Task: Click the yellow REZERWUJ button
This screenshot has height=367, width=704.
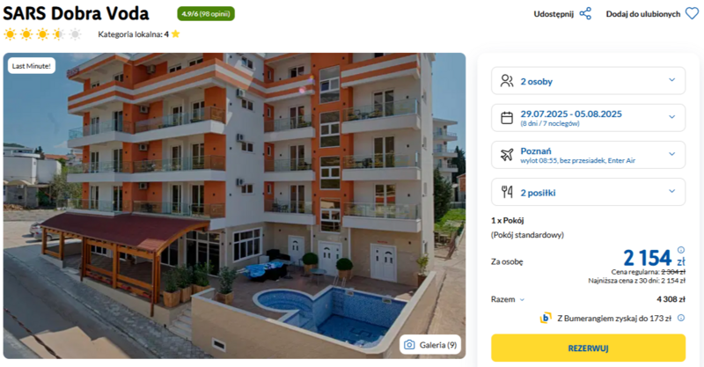Action: 588,349
